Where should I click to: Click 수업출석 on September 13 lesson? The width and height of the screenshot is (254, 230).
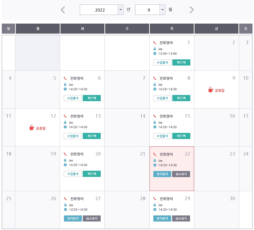point(73,136)
